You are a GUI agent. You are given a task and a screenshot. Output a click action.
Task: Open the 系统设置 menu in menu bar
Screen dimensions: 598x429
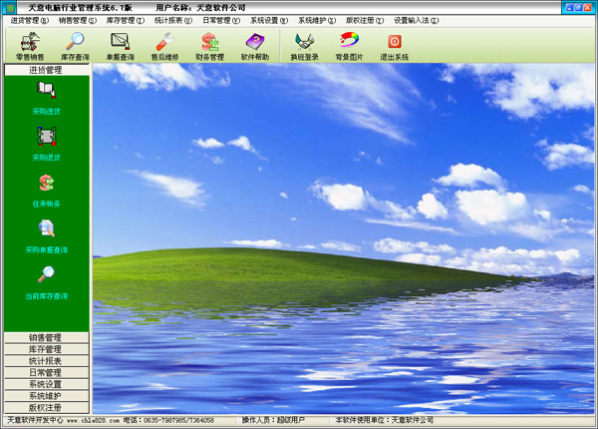pos(270,19)
